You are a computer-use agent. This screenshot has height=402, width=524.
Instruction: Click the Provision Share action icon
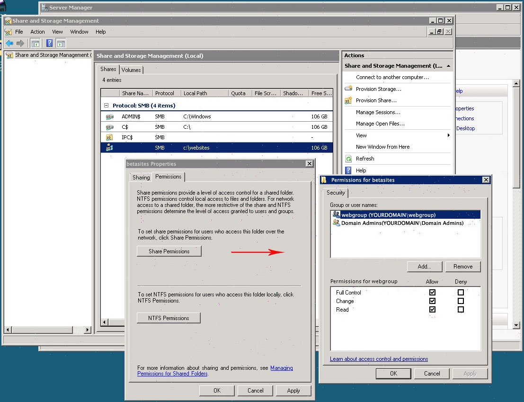click(348, 100)
